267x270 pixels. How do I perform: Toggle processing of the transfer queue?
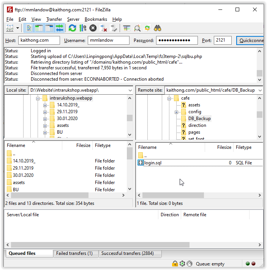(x=83, y=28)
